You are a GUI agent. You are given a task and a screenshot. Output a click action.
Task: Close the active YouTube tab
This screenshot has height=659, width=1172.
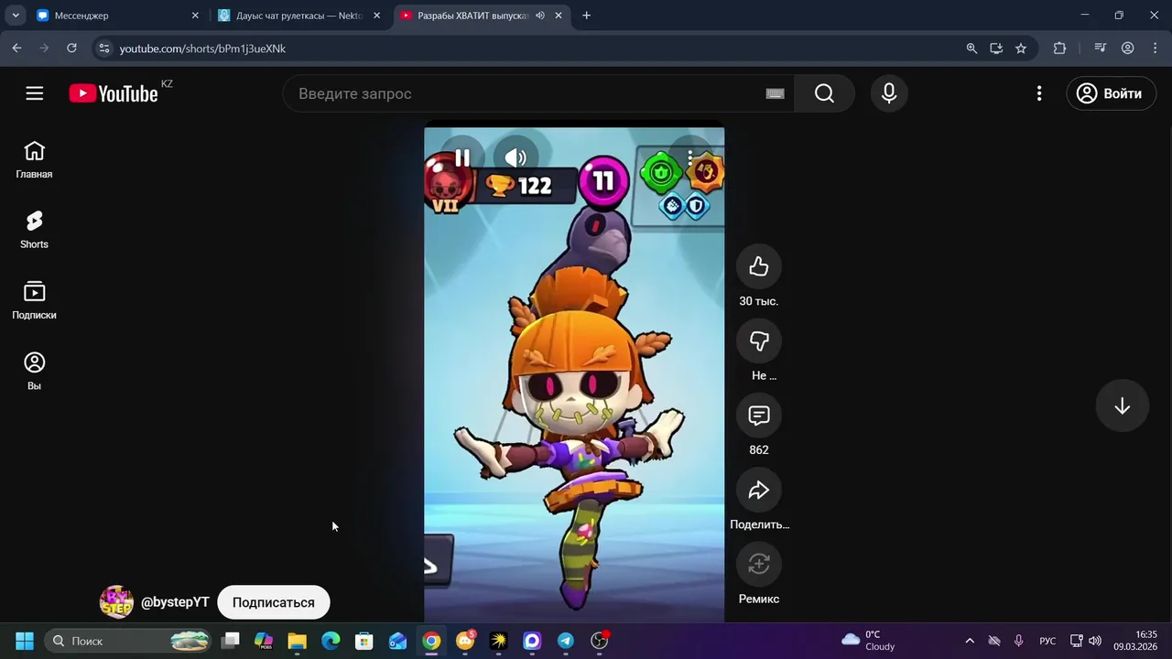(x=559, y=16)
